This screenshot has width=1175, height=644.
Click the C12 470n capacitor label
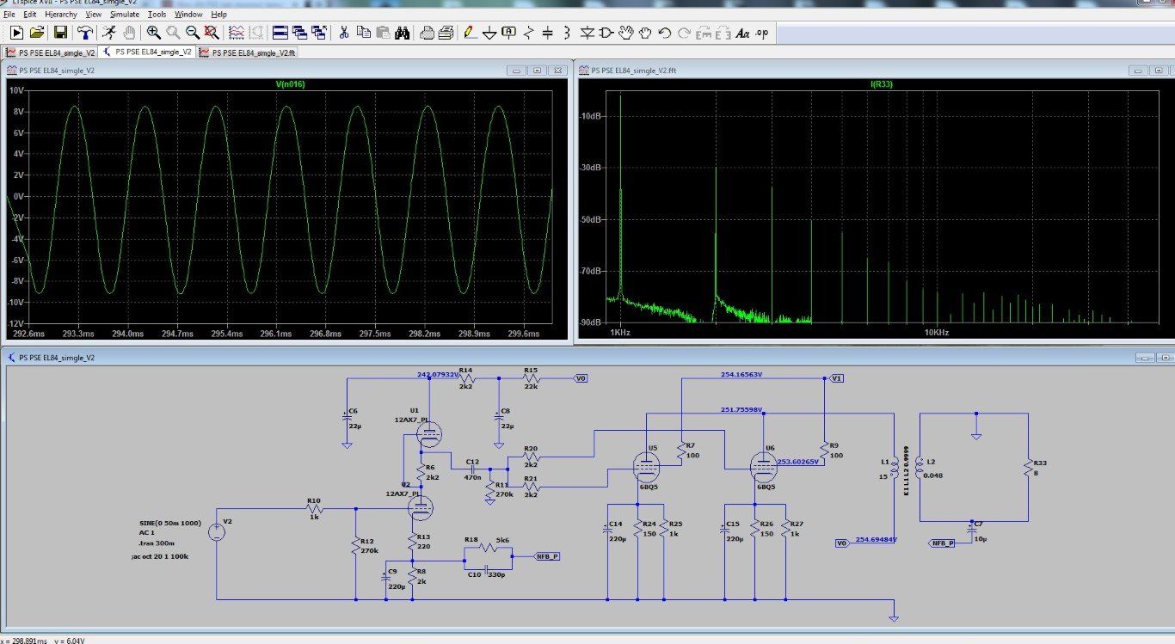point(472,469)
